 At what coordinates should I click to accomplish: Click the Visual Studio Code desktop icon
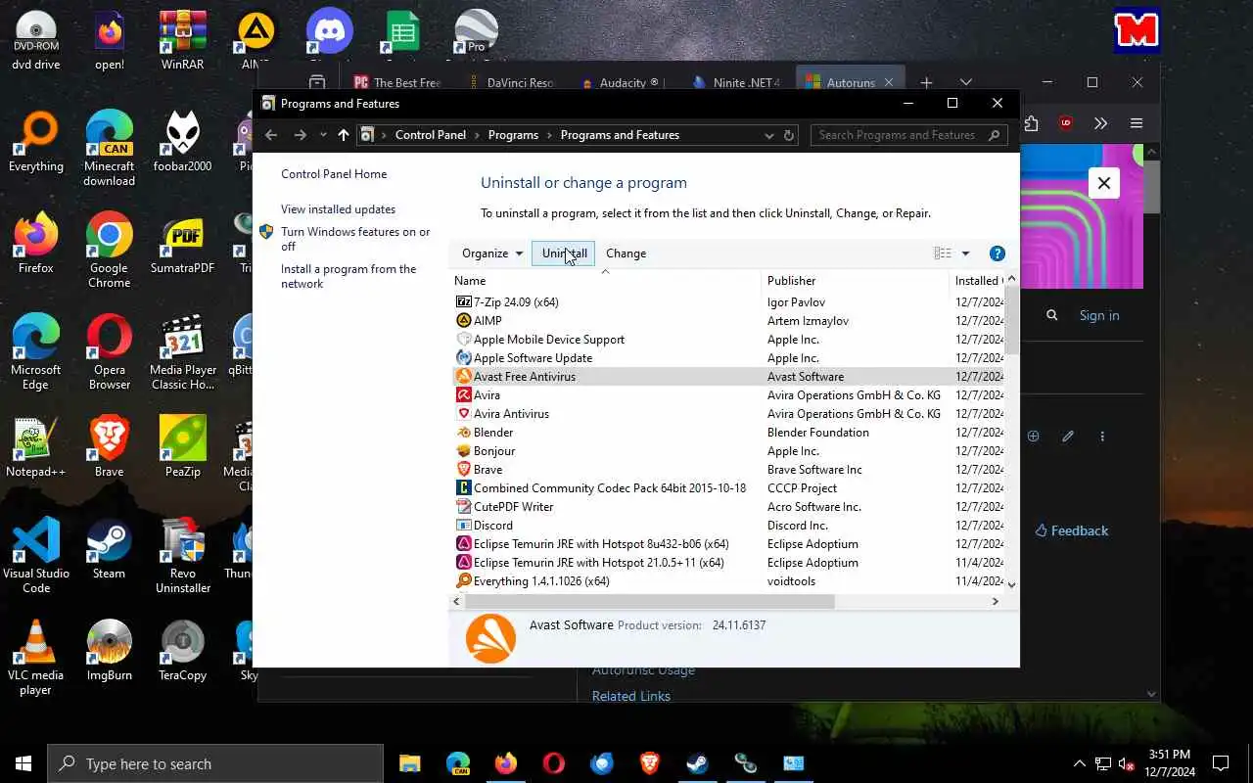(x=35, y=555)
